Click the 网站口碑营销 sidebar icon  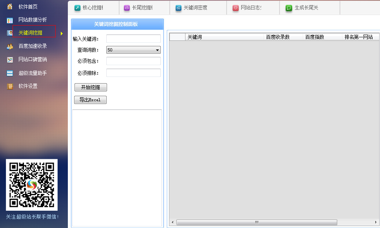tap(10, 60)
